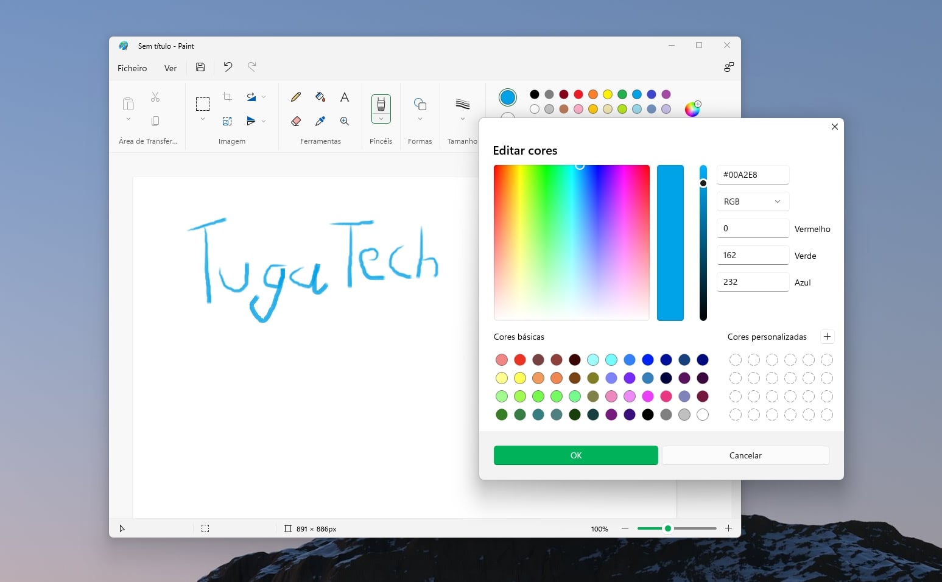Open the line Size (Tamanho) icon
The image size is (942, 582).
coord(463,104)
